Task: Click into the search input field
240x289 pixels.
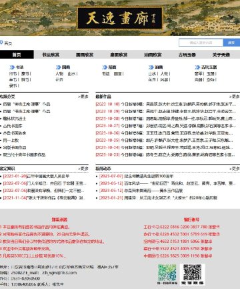Action: click(201, 43)
